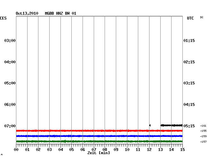The image size is (208, 158).
Task: Click the blue seismogram trace
Action: (99, 136)
